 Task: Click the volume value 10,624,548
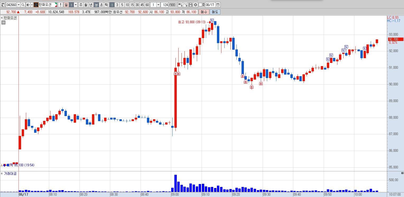pyautogui.click(x=56, y=12)
